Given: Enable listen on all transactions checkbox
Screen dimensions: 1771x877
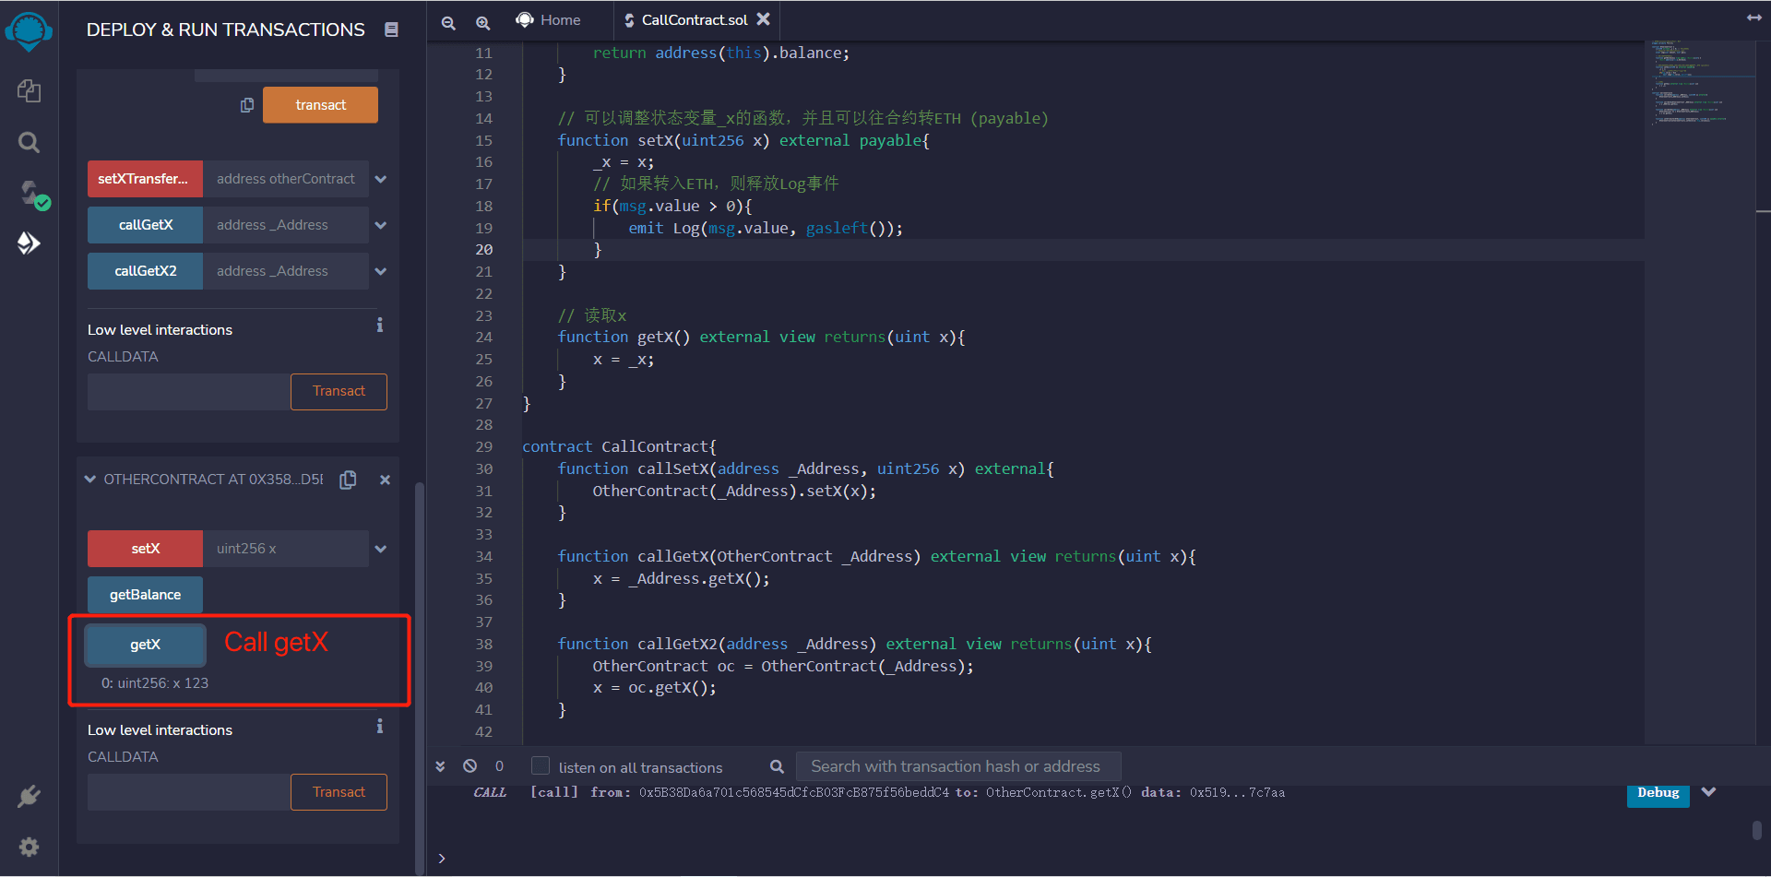Looking at the screenshot, I should [x=541, y=766].
